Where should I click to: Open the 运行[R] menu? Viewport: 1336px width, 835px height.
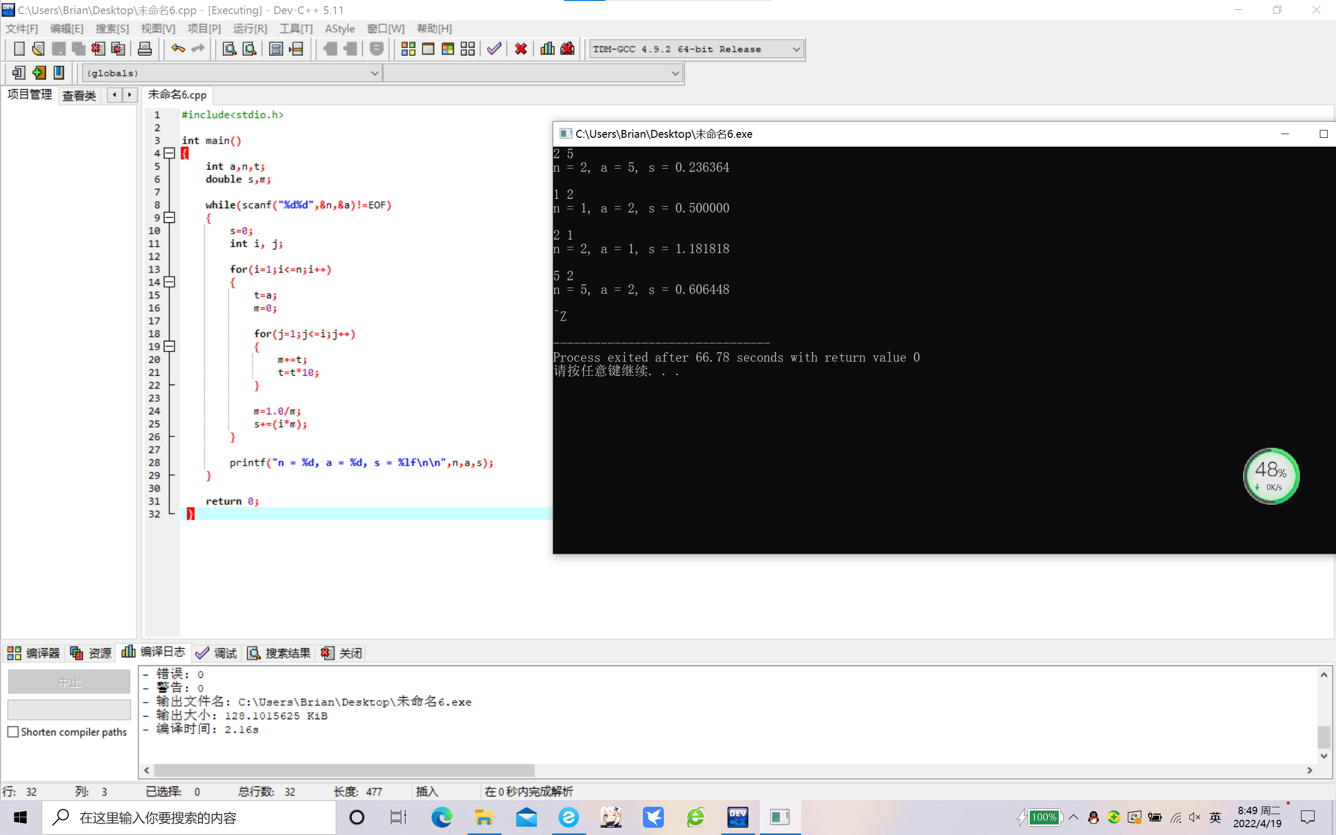click(x=249, y=29)
